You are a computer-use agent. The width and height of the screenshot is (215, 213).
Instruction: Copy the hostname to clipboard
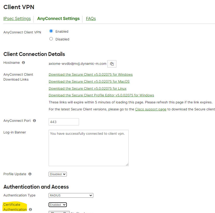pyautogui.click(x=112, y=64)
